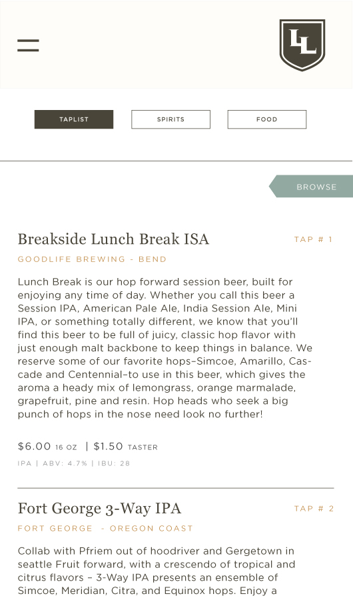The image size is (353, 600).
Task: Click Goodlife Brewing - Bend brewery link
Action: tap(92, 259)
